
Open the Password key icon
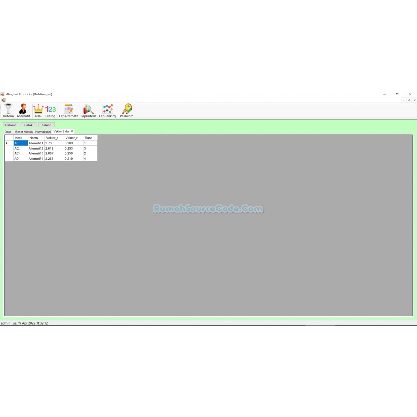point(127,111)
